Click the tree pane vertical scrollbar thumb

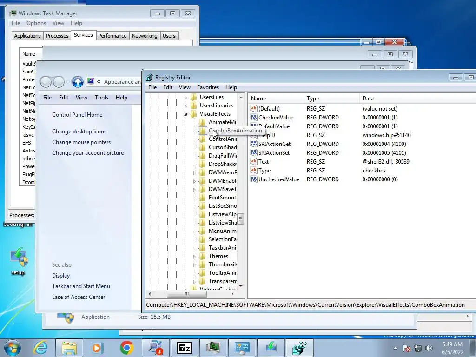click(x=240, y=218)
